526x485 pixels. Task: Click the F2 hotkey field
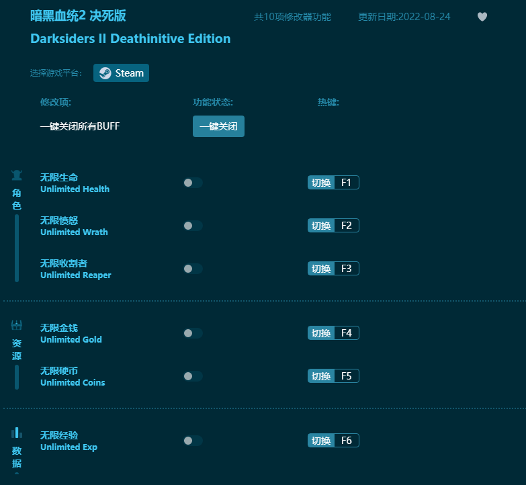(x=347, y=226)
